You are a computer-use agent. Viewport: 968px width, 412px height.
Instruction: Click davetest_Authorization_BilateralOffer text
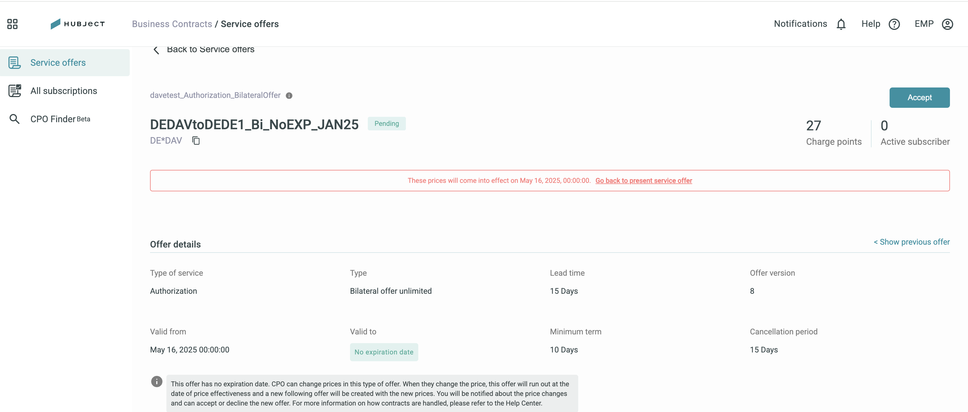[x=215, y=95]
